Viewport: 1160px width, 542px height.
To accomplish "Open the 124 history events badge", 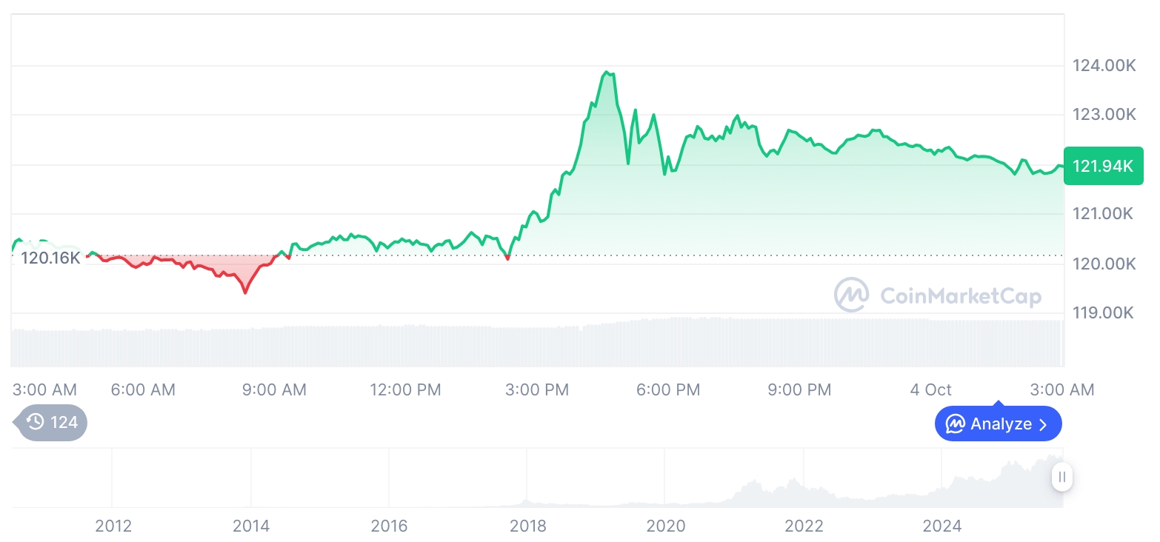I will (x=52, y=423).
